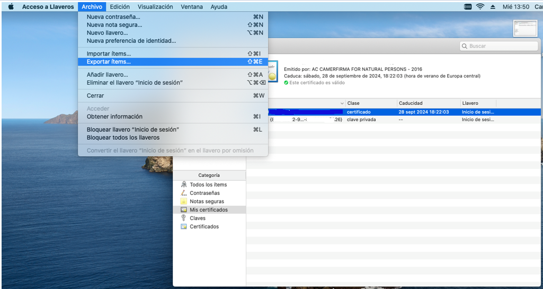Viewport: 543px width, 289px height.
Task: Open the Visualización menu
Action: (155, 6)
